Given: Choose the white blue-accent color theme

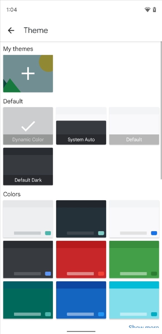Looking at the screenshot, I should (134, 219).
